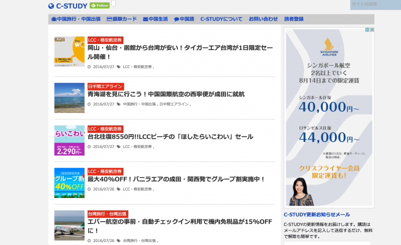Open the 青海湖を見に行こう article title
401x245 pixels.
pos(166,94)
